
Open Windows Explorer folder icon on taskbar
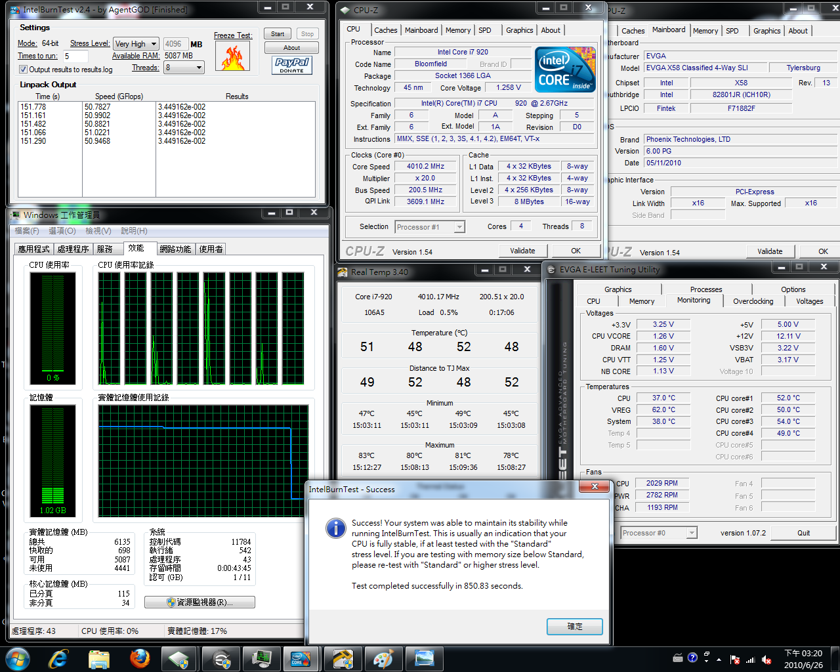[x=98, y=658]
